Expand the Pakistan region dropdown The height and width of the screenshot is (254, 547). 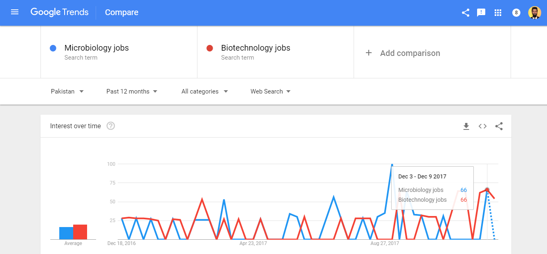pos(67,91)
